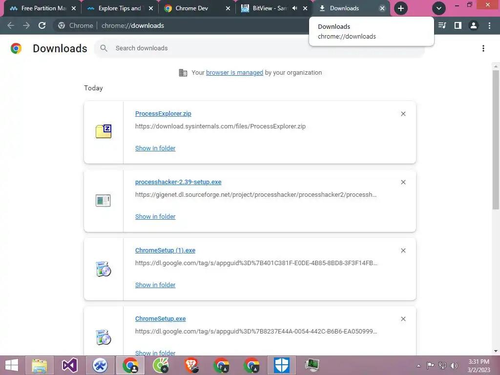Click the ChromeSetup (1).exe installer icon
This screenshot has height=375, width=500.
pos(104,269)
